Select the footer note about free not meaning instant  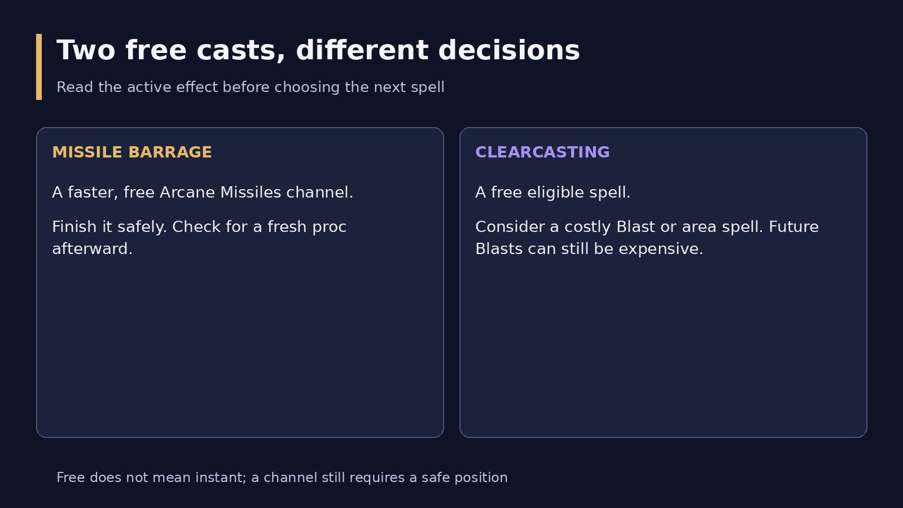[282, 478]
